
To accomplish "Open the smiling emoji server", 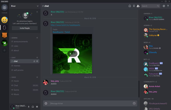I will [x=5, y=20].
